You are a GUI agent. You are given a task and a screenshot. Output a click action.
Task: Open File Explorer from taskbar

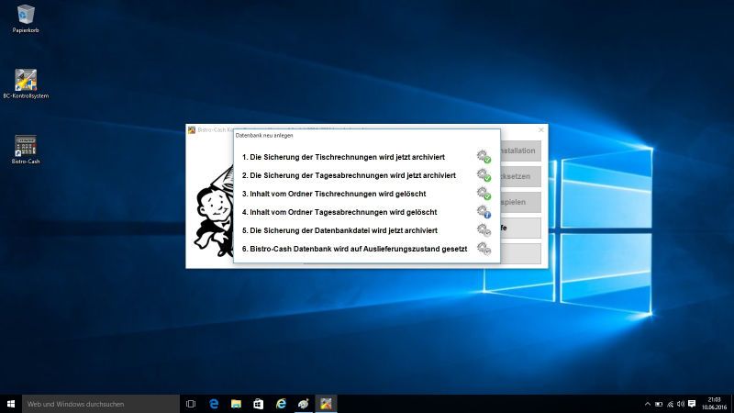(x=236, y=404)
